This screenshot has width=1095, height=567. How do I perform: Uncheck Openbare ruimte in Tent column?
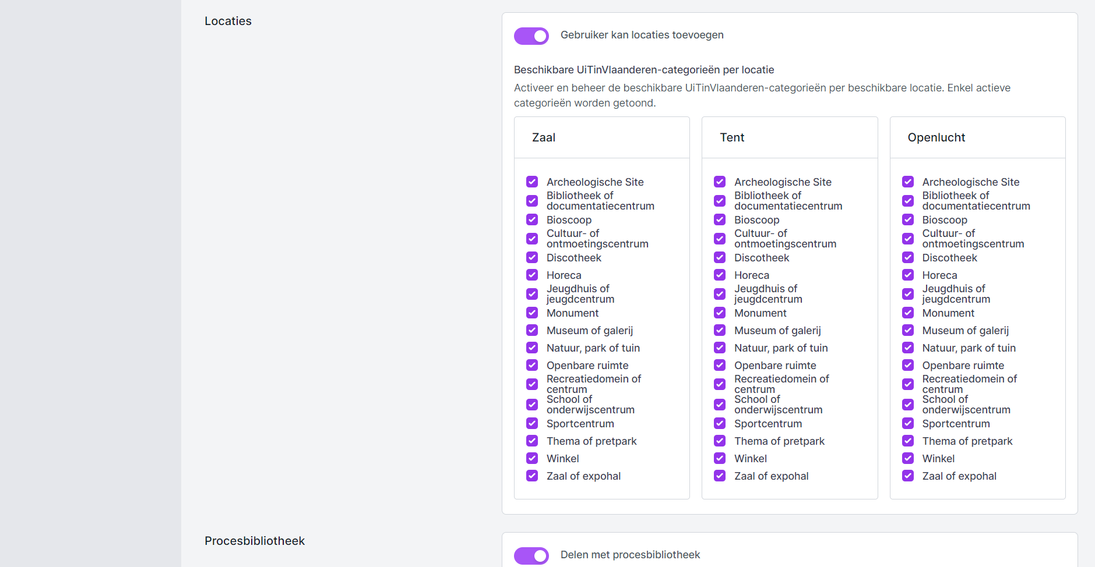(720, 365)
